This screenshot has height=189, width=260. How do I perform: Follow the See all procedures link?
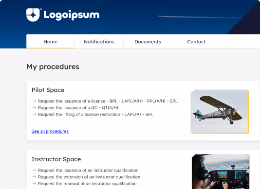tap(50, 131)
